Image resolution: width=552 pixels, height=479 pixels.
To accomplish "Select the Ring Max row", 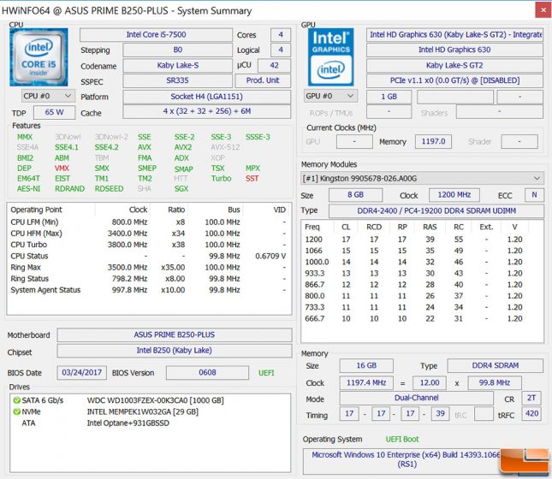I will point(149,268).
